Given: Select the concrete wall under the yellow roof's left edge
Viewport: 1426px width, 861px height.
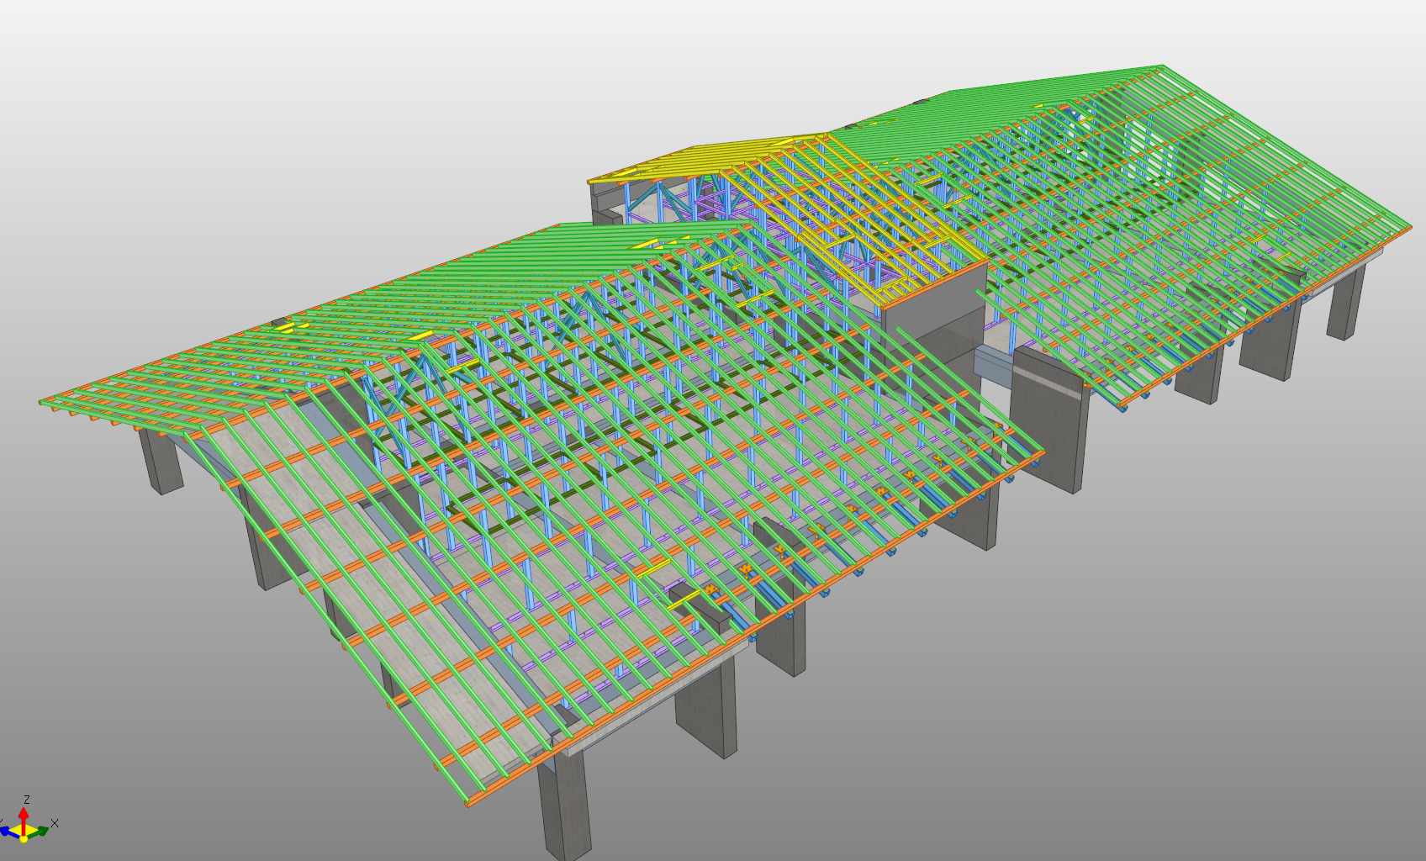Looking at the screenshot, I should coord(605,200).
